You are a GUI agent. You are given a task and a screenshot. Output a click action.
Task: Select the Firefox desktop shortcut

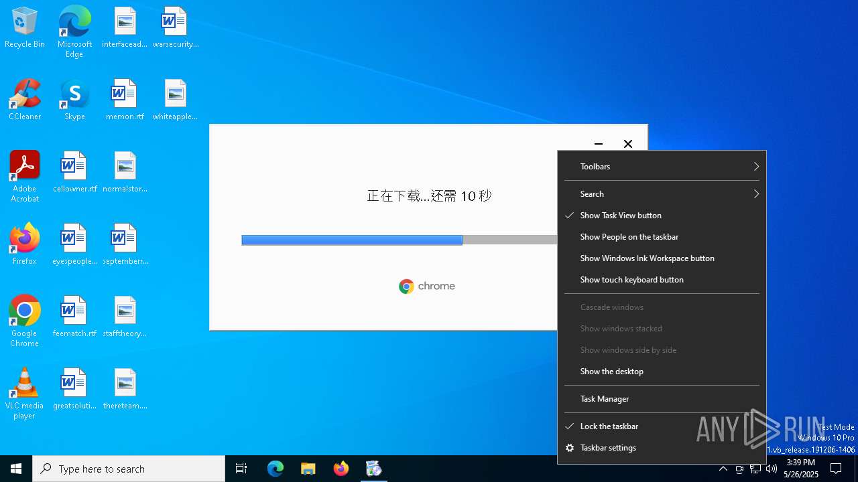coord(25,245)
